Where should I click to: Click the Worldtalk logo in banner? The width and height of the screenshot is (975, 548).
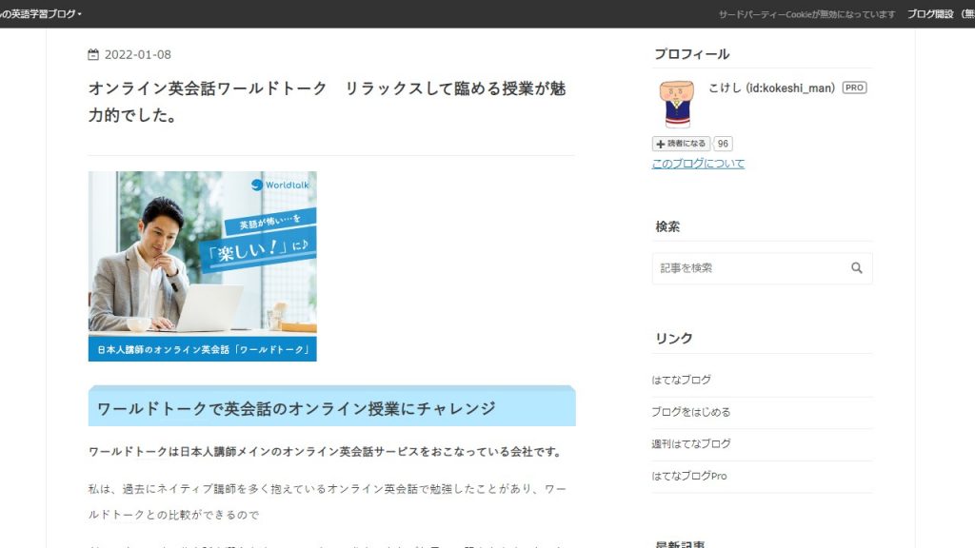280,185
